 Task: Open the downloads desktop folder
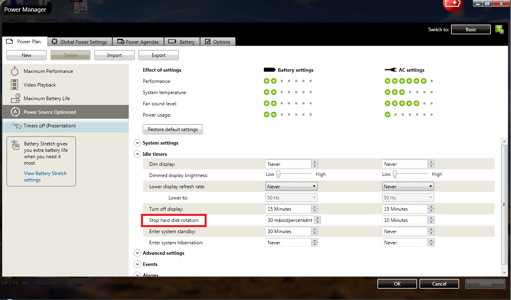tap(46, 19)
